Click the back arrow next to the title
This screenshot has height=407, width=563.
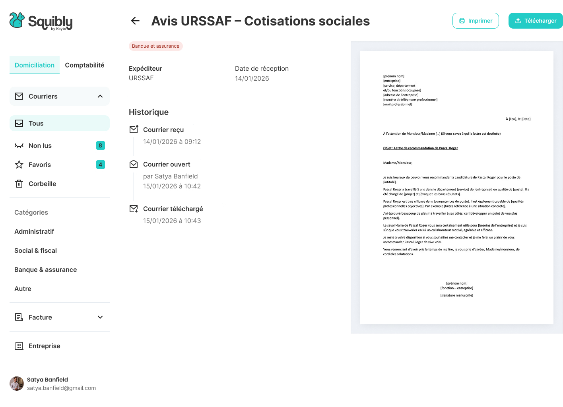(135, 21)
